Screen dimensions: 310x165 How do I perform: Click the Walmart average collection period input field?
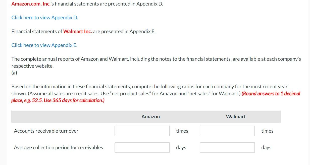coord(227,147)
